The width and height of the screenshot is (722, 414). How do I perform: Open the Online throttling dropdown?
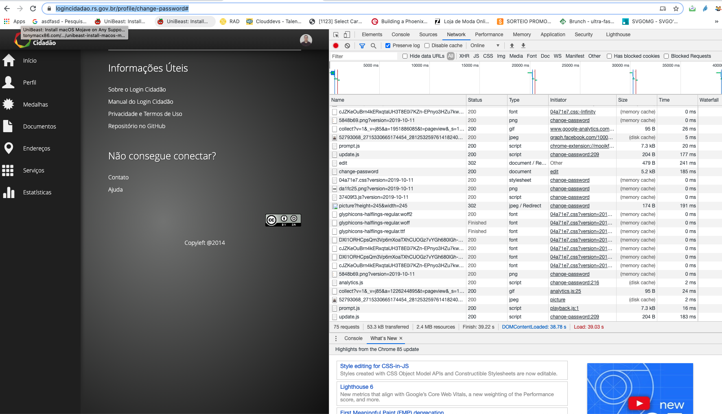(x=485, y=46)
